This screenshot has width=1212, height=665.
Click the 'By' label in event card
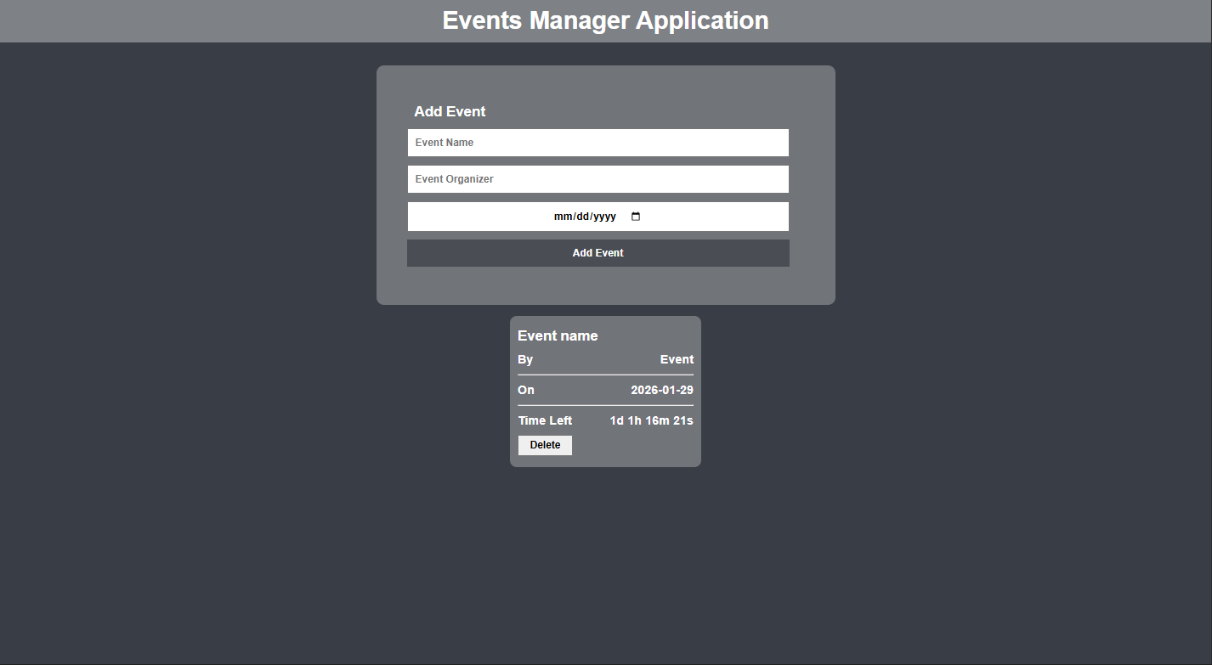[x=525, y=359]
